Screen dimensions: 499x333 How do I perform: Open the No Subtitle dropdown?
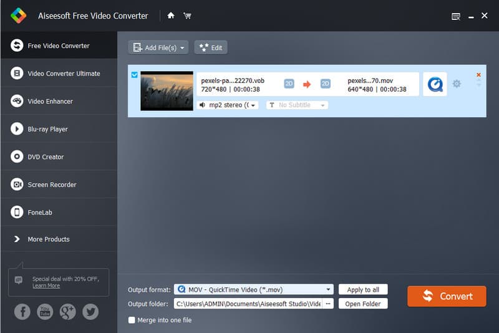(x=297, y=105)
